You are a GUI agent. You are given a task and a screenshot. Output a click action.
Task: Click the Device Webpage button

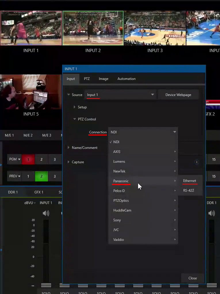178,95
